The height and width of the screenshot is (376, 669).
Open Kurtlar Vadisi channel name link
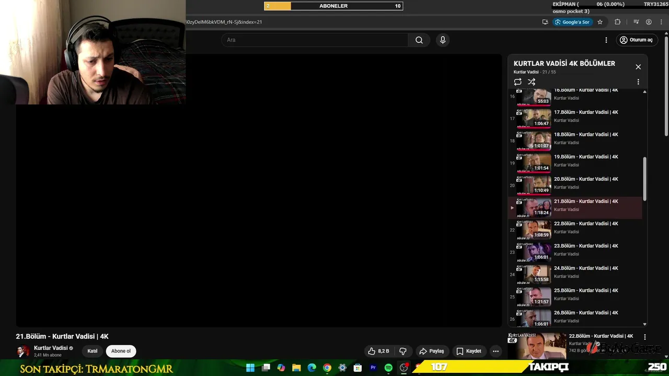click(51, 348)
